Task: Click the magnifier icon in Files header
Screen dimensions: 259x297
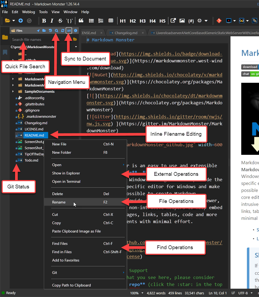Action: coord(56,30)
